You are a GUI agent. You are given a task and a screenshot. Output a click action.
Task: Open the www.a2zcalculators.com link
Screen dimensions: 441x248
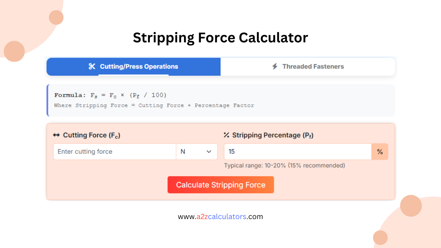pyautogui.click(x=220, y=216)
